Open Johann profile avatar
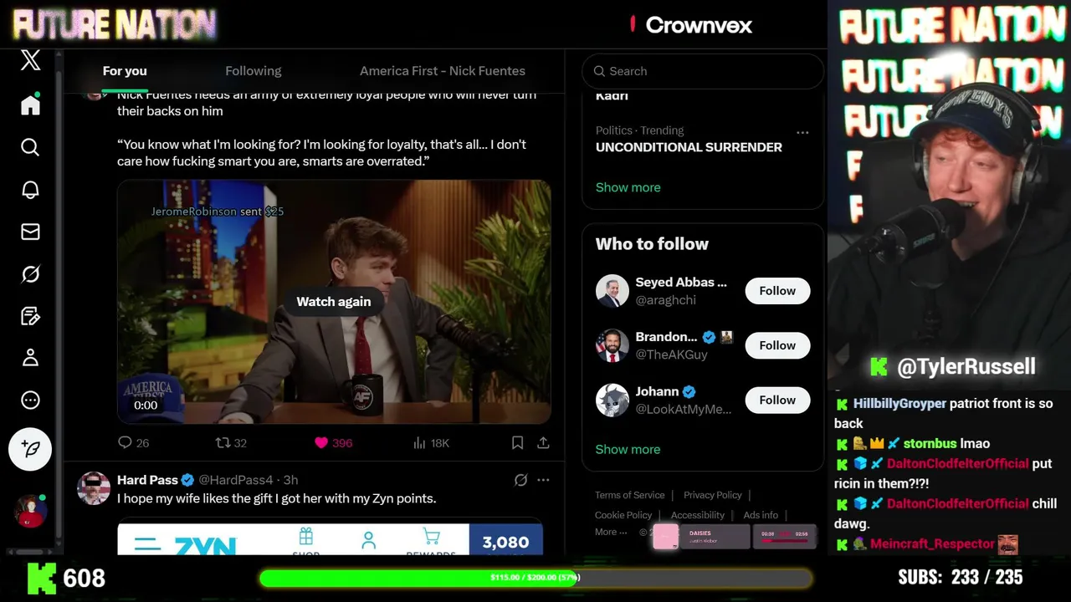The height and width of the screenshot is (602, 1071). [612, 400]
